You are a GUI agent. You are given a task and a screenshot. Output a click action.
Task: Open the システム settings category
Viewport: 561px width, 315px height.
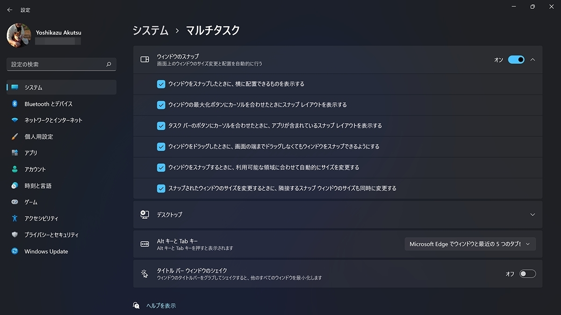pyautogui.click(x=61, y=87)
